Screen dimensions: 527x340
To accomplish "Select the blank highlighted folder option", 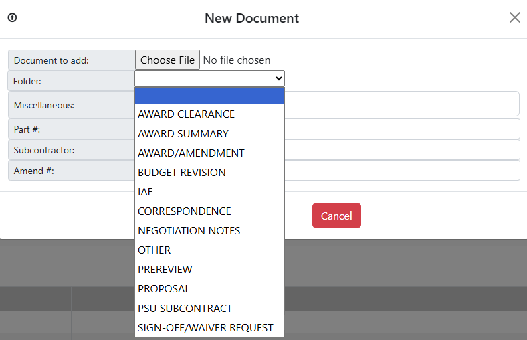I will coord(210,96).
